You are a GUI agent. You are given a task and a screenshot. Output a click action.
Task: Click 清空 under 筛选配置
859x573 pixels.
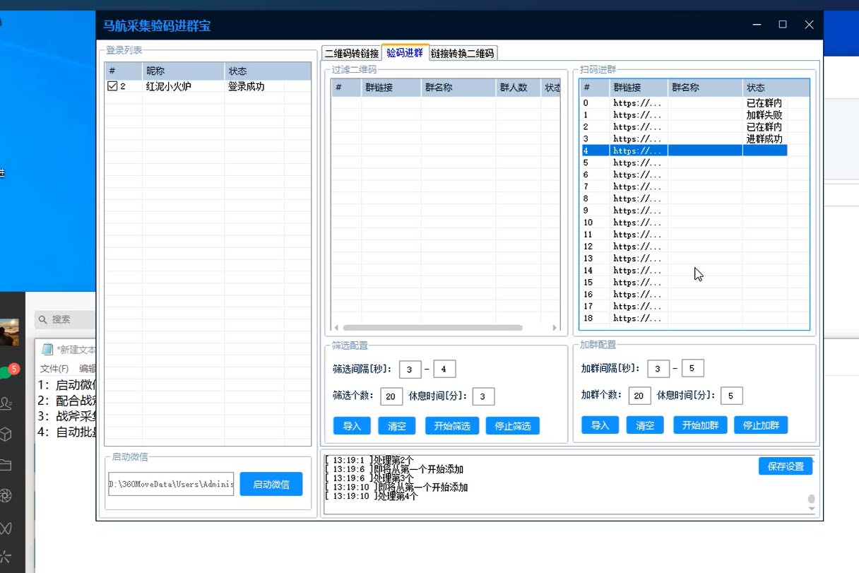(x=396, y=425)
